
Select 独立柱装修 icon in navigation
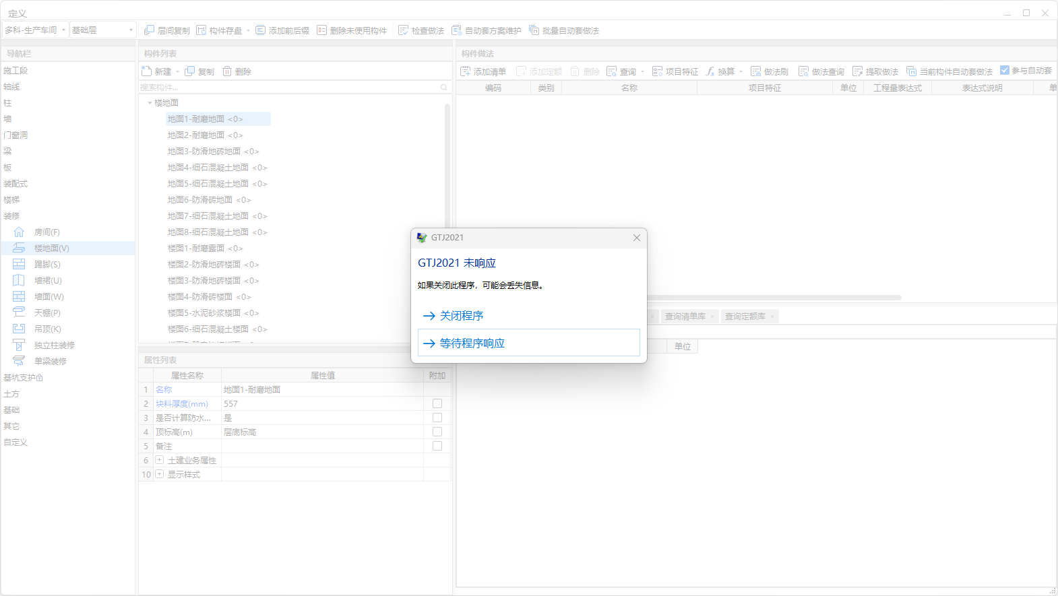[19, 345]
